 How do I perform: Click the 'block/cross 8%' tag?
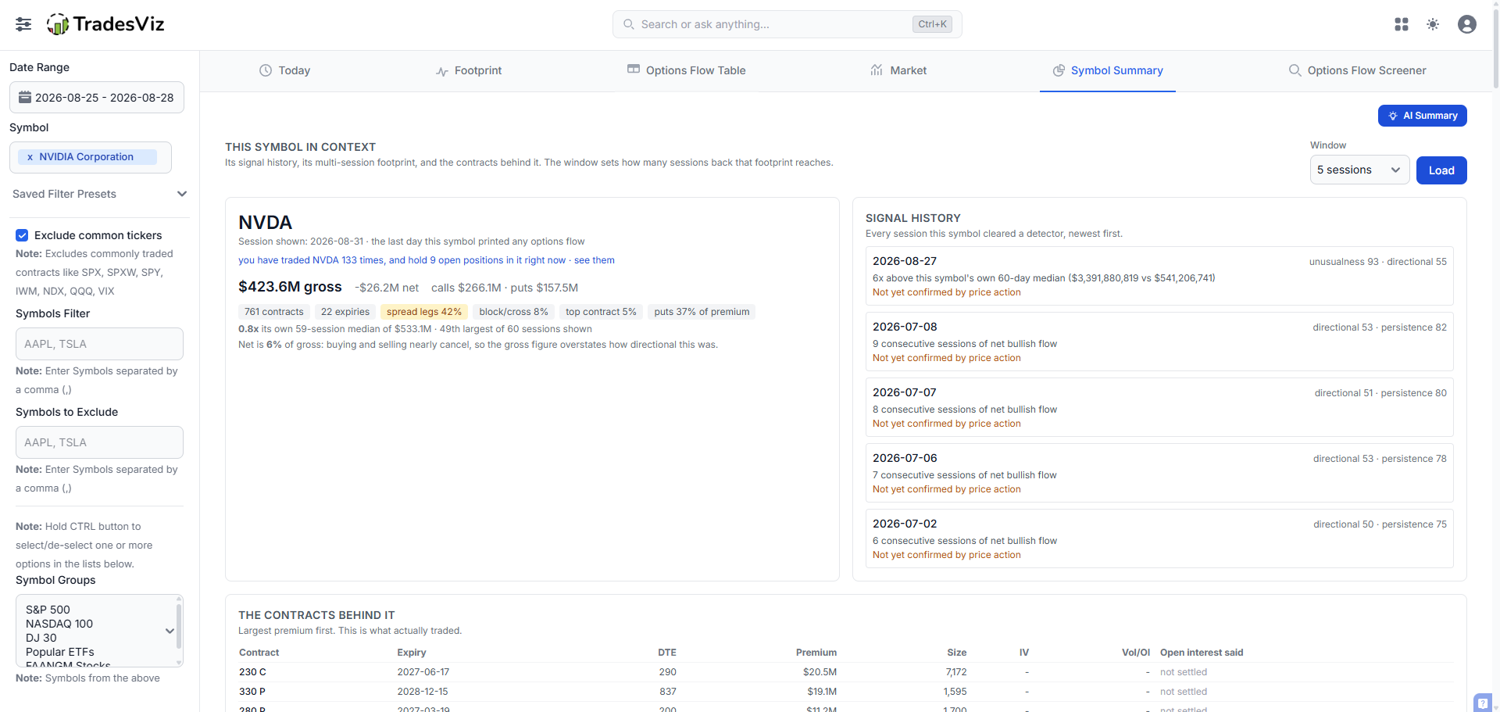pos(514,312)
